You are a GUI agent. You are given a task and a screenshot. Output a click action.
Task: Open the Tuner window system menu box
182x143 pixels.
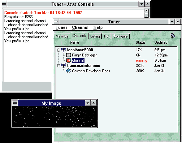[x=56, y=22]
